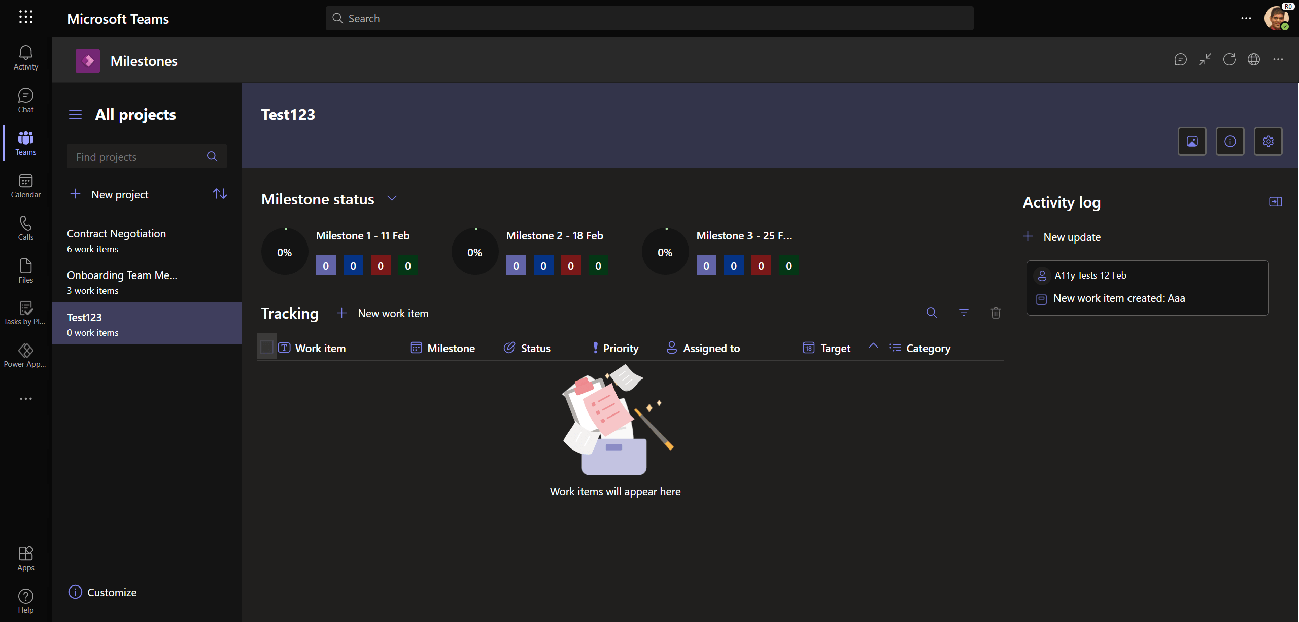Select Contract Negotiation project
The image size is (1299, 622).
(x=117, y=240)
